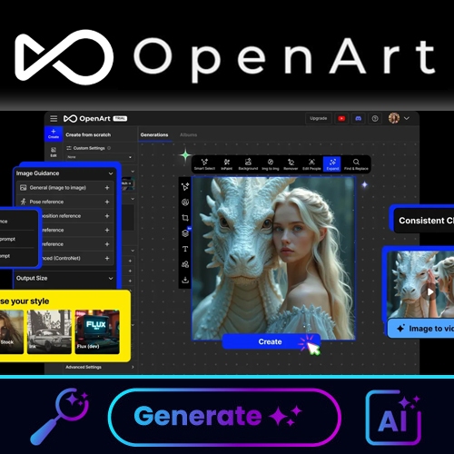Open the Discord icon in header

tap(359, 118)
